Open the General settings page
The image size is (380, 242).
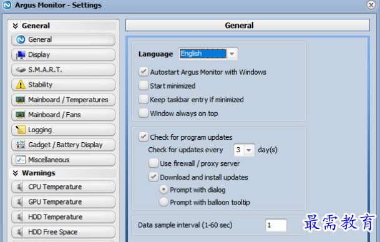63,39
